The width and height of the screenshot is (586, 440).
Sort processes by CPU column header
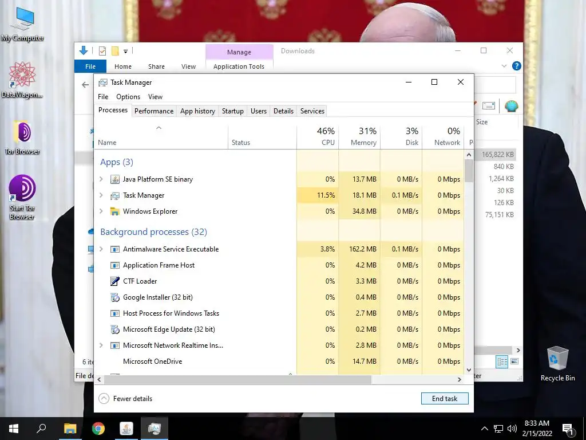coord(318,136)
